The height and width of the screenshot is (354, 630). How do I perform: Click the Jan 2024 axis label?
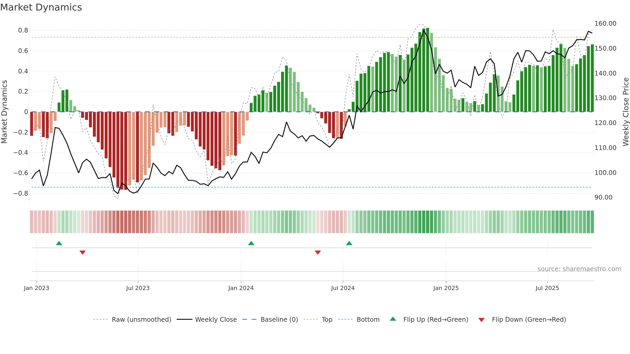click(x=241, y=288)
